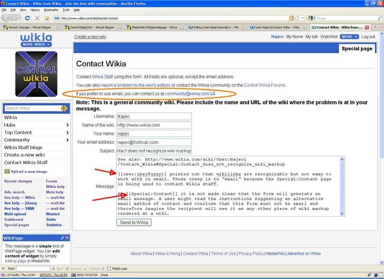Open the MORE WIKIS dropdown
This screenshot has width=384, height=279.
(36, 44)
